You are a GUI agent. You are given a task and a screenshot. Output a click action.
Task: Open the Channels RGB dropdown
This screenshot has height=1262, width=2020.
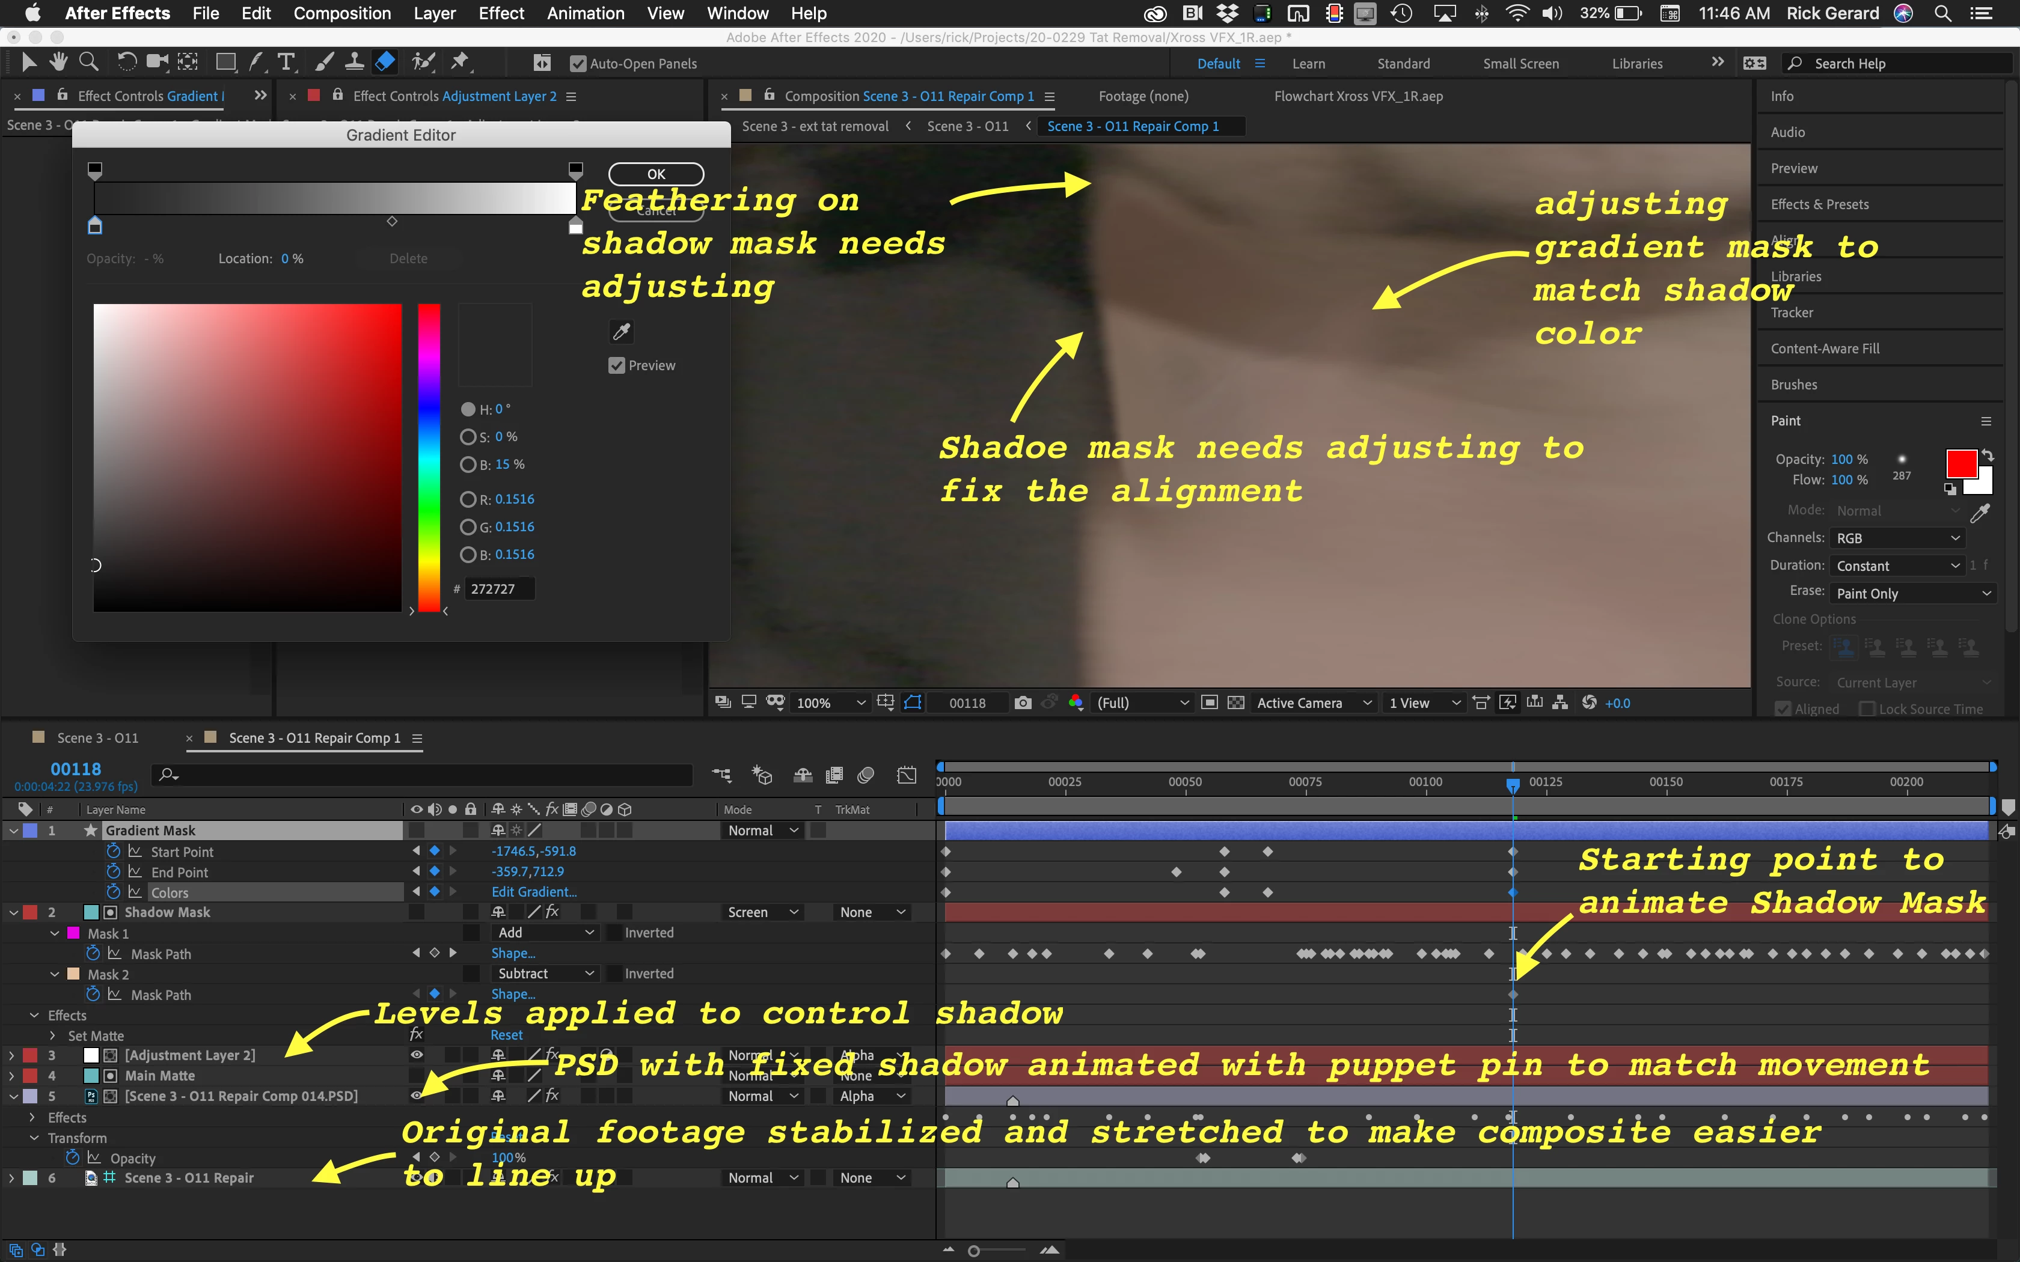pyautogui.click(x=1897, y=538)
